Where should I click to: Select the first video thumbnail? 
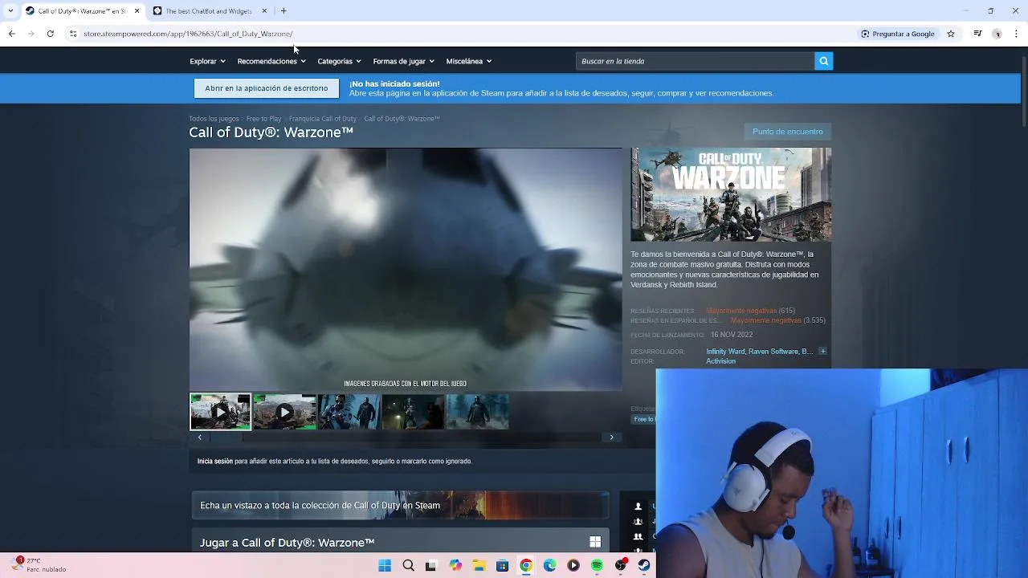click(x=220, y=412)
